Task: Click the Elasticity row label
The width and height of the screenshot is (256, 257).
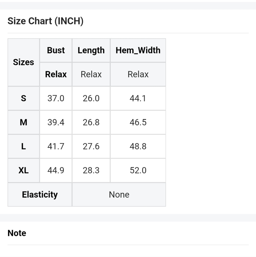Action: point(40,195)
